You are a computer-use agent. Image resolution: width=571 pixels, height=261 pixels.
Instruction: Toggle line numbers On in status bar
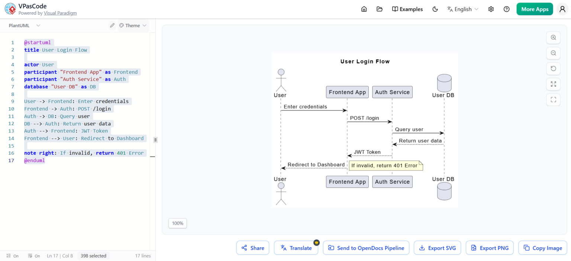click(12, 256)
